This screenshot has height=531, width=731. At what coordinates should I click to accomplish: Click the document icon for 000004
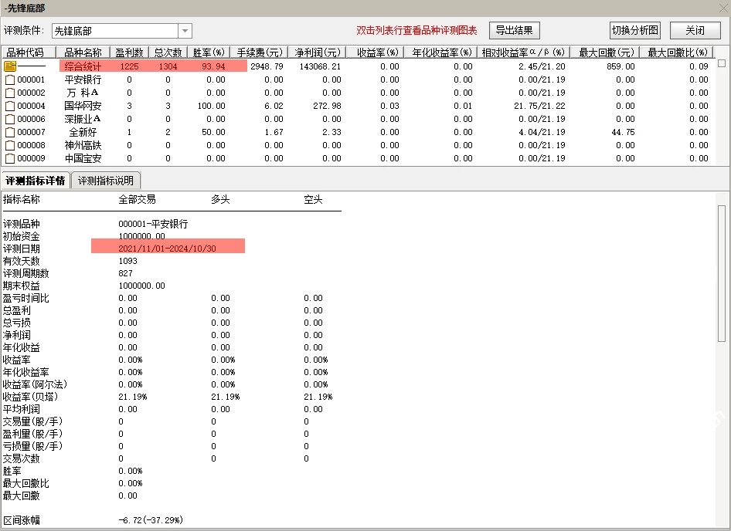(10, 106)
